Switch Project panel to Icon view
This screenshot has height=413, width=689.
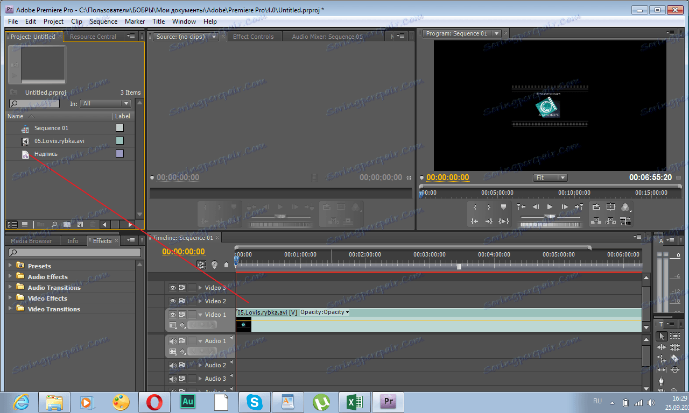pos(25,224)
